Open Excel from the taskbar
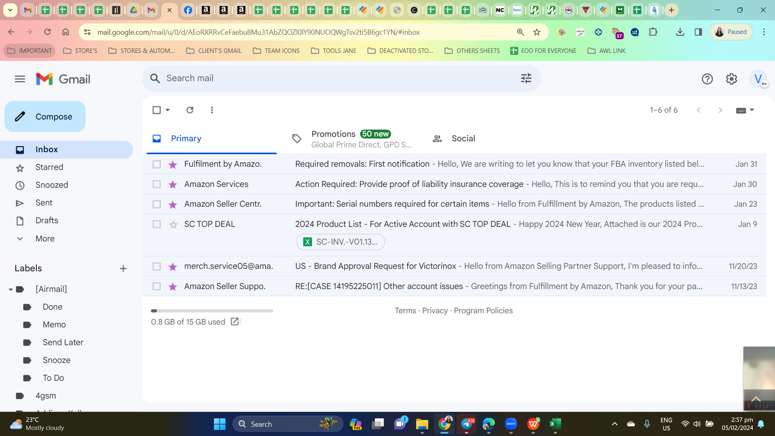 coord(555,424)
